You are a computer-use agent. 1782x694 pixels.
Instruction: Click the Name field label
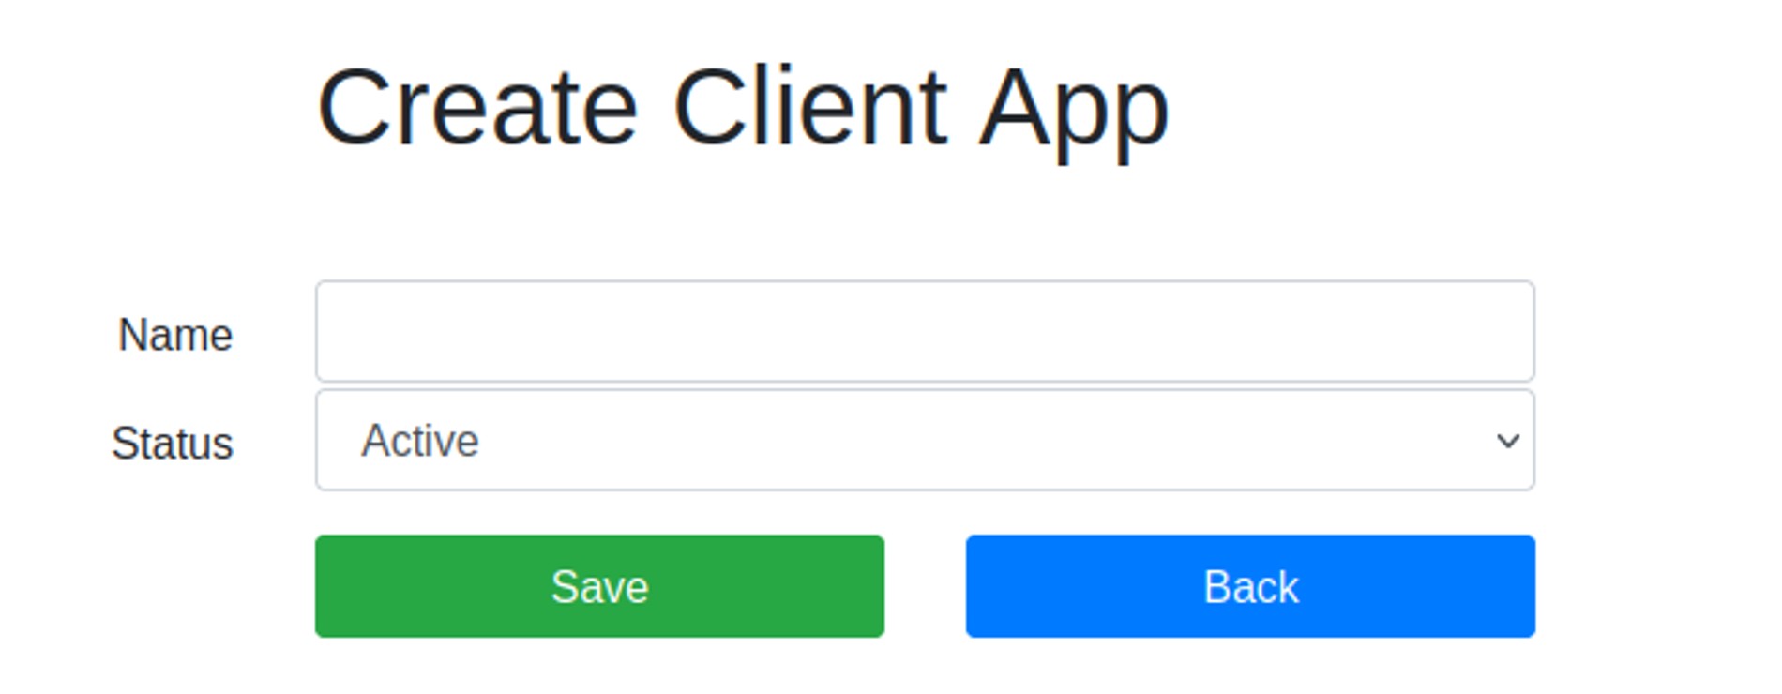pyautogui.click(x=175, y=335)
